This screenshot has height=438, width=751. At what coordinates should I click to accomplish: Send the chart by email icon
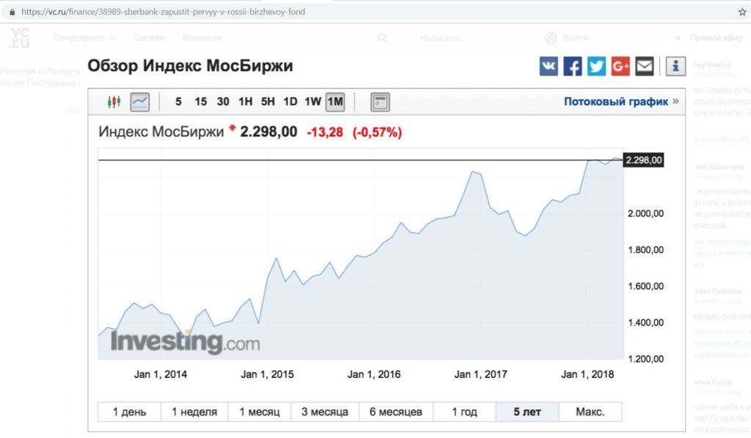[644, 67]
